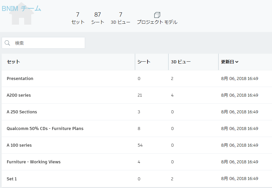Toggle the 更新日 sort arrow
The image size is (272, 188).
click(x=237, y=62)
